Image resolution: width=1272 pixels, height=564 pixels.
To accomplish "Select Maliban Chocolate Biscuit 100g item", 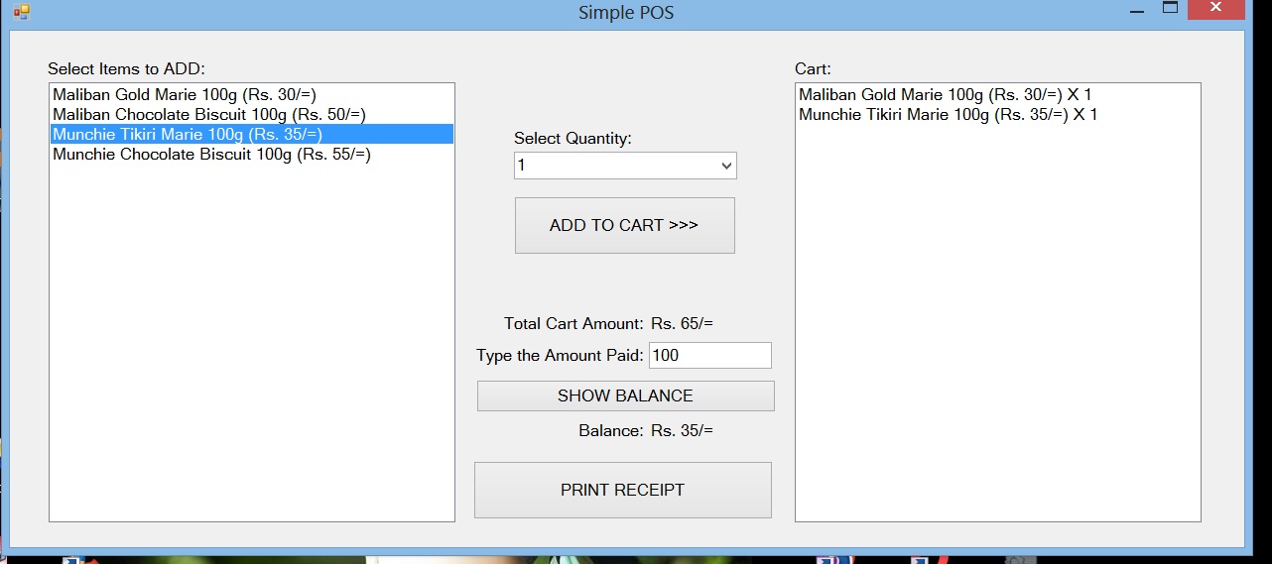I will 252,115.
